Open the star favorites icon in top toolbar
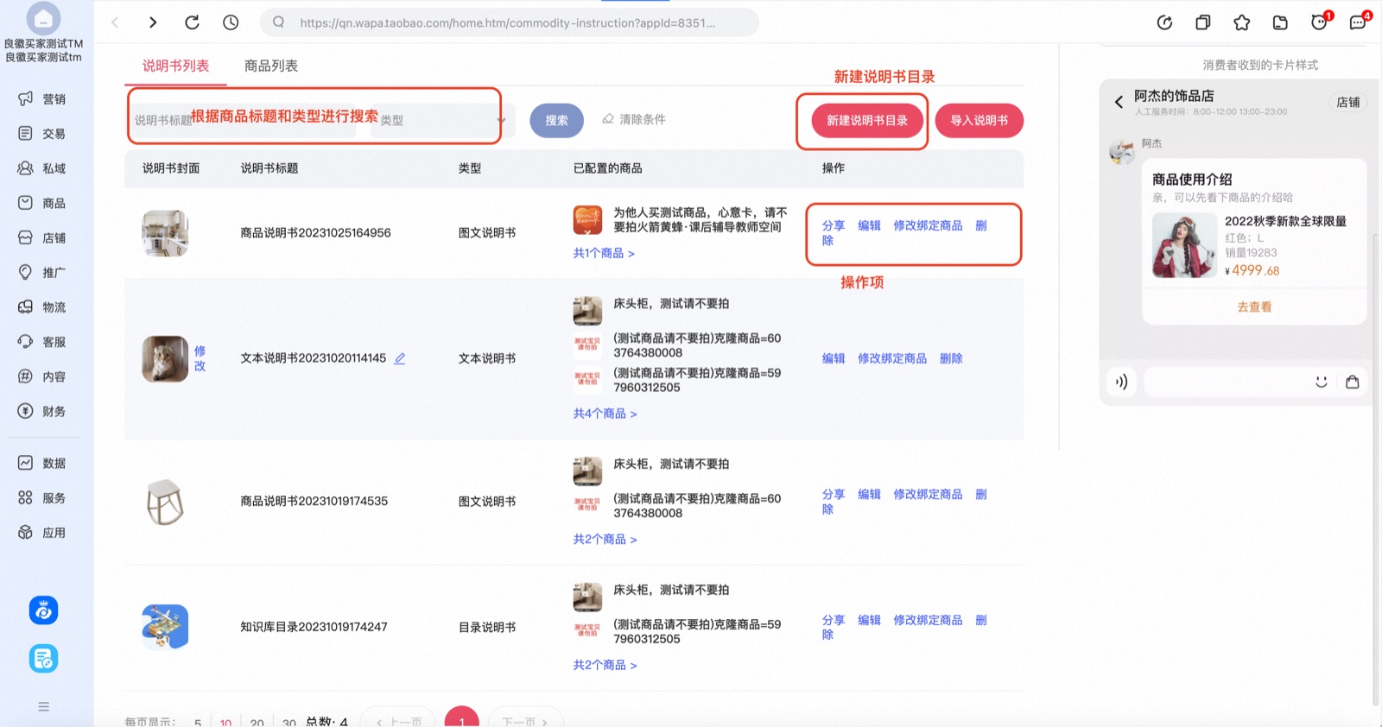 point(1241,22)
